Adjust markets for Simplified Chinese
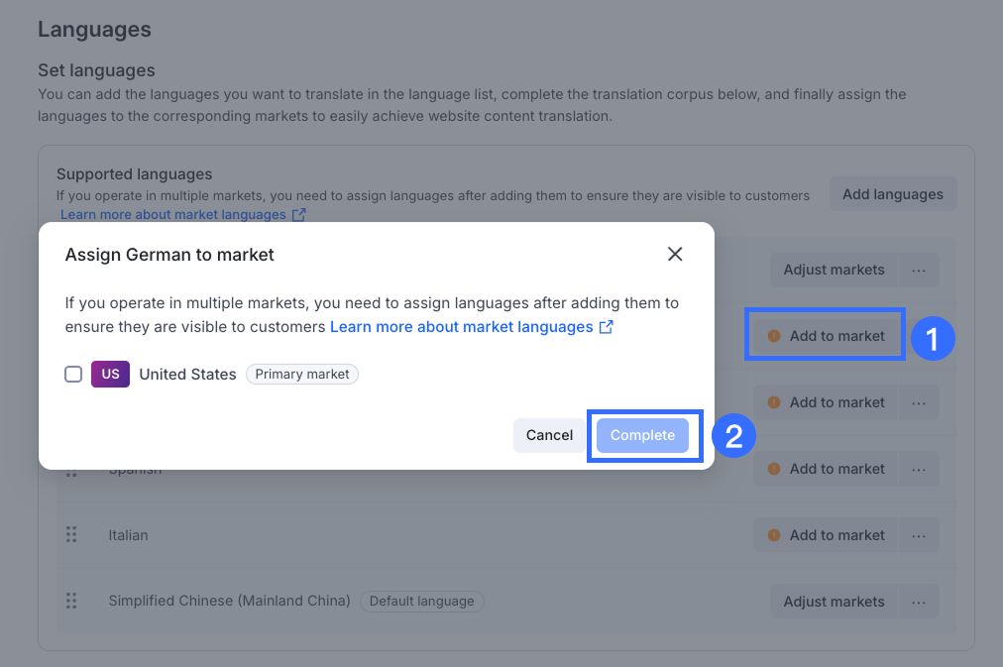Viewport: 1003px width, 667px height. click(834, 602)
